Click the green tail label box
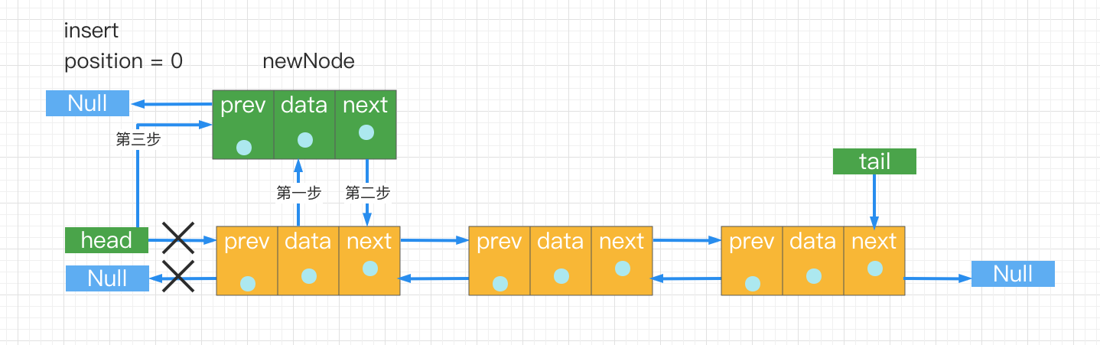Screen dimensions: 1100x345 (x=874, y=161)
